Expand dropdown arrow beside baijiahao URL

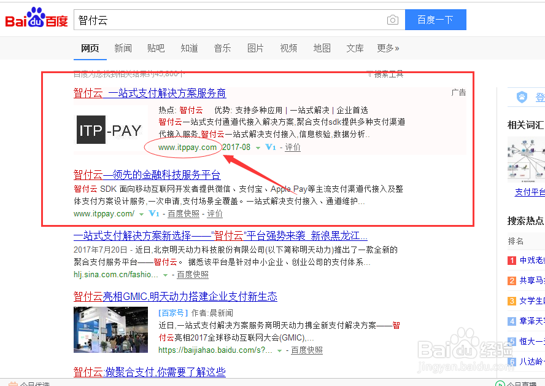279,351
